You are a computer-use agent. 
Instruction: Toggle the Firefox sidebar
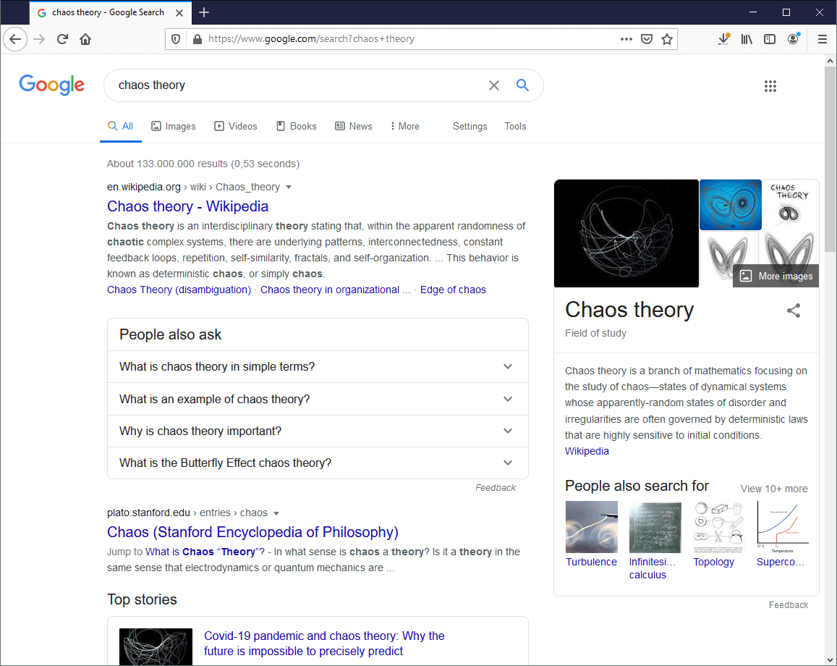[x=770, y=39]
